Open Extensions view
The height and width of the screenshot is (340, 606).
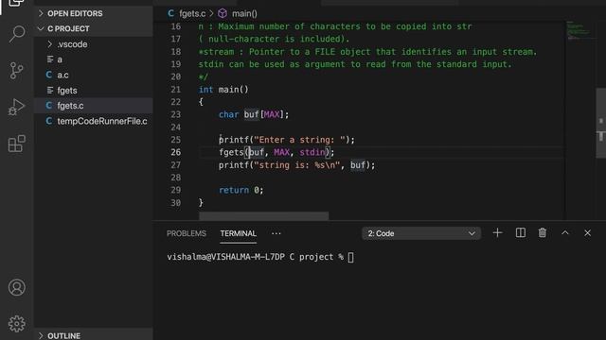click(17, 144)
